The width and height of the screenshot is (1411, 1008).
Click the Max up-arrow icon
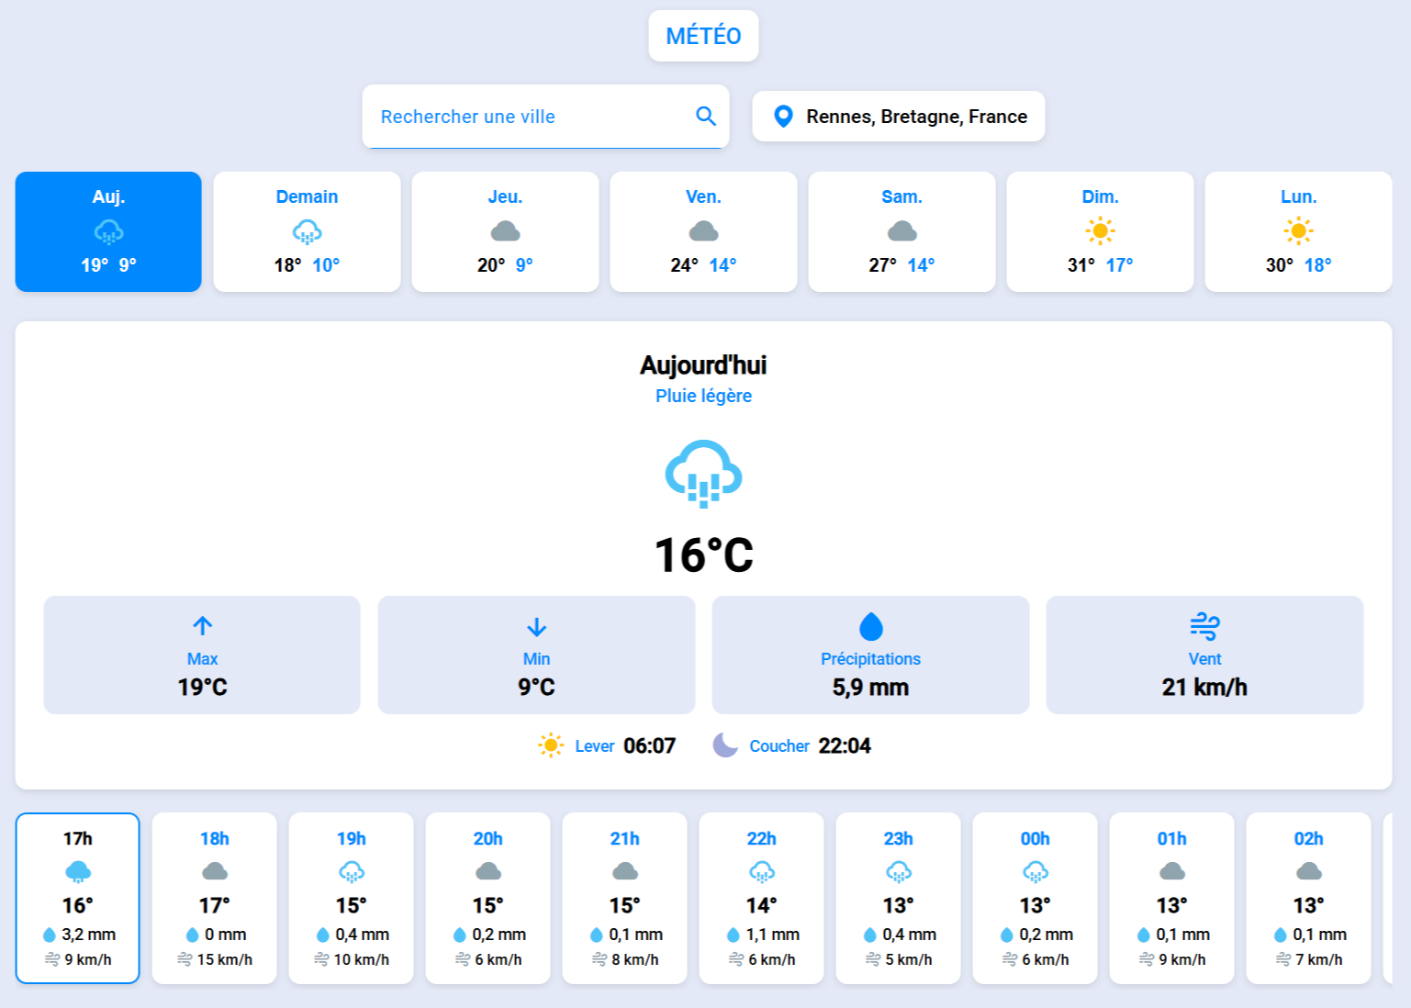tap(202, 626)
